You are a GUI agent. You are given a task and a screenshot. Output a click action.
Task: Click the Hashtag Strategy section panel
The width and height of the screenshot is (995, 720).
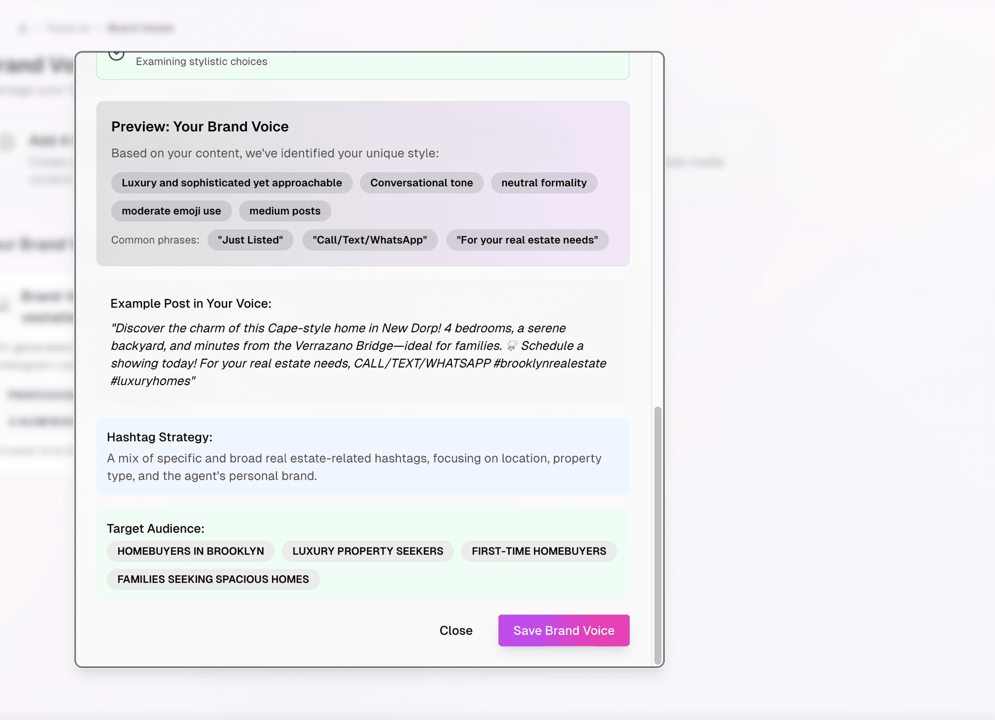click(363, 456)
